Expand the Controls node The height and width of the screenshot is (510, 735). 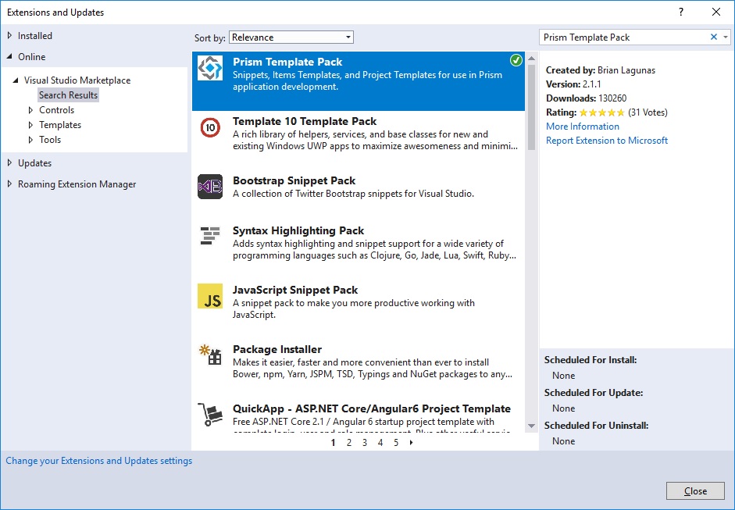[30, 110]
